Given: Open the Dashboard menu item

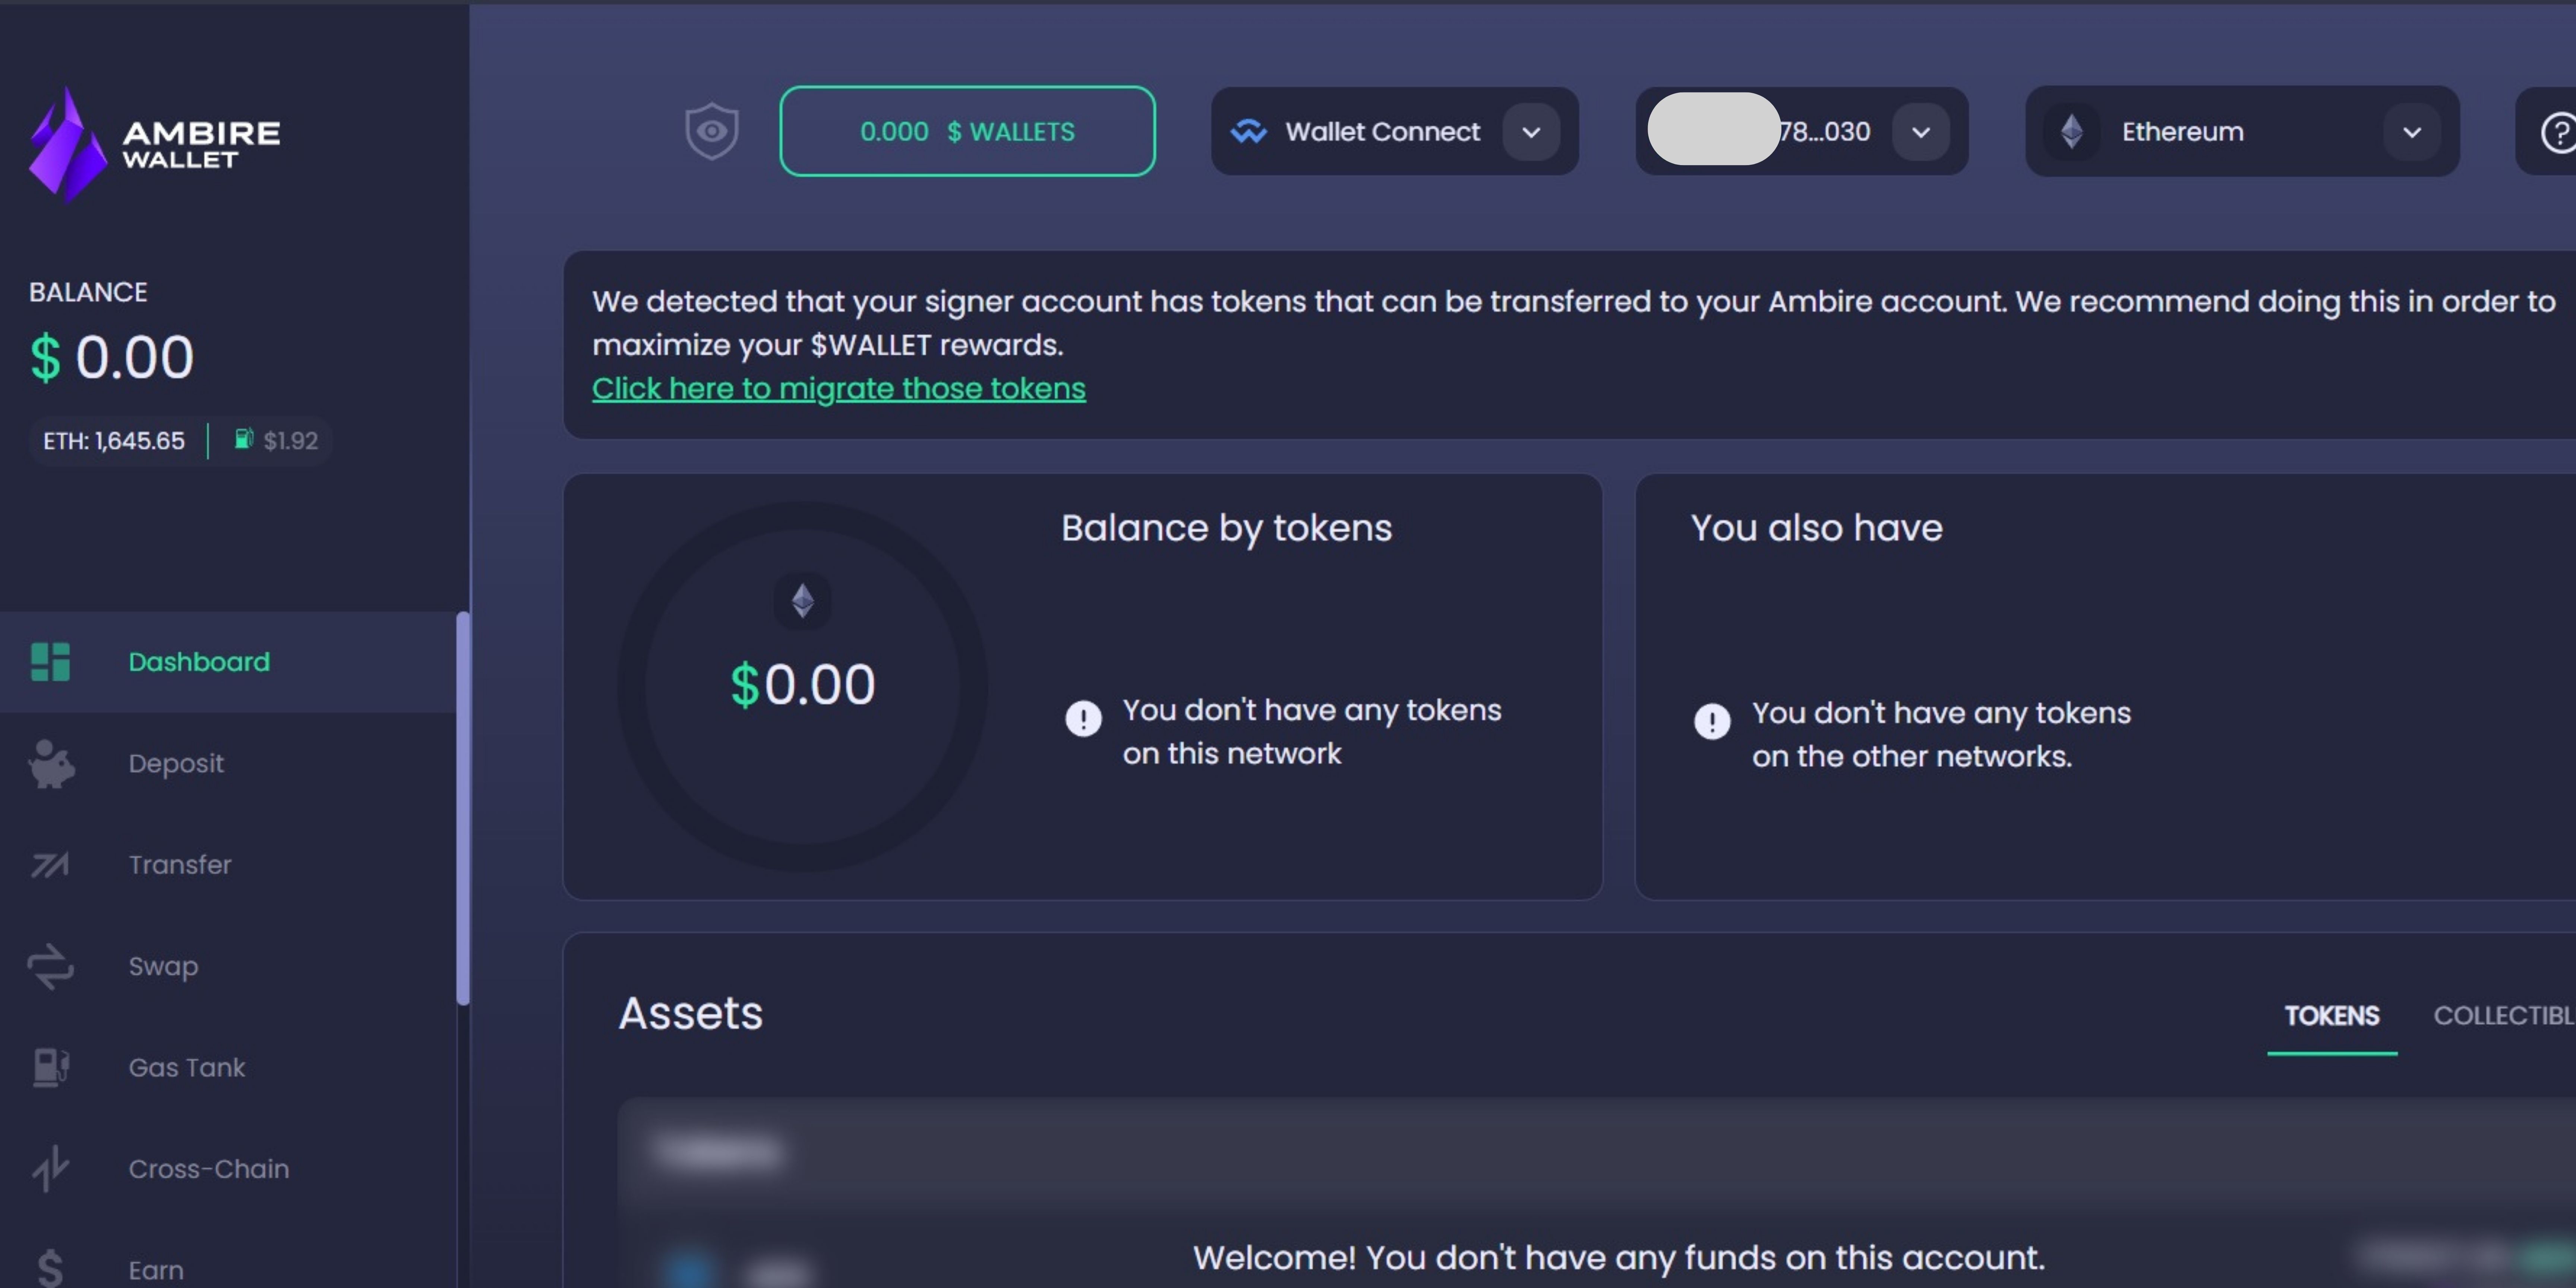Looking at the screenshot, I should click(x=228, y=662).
